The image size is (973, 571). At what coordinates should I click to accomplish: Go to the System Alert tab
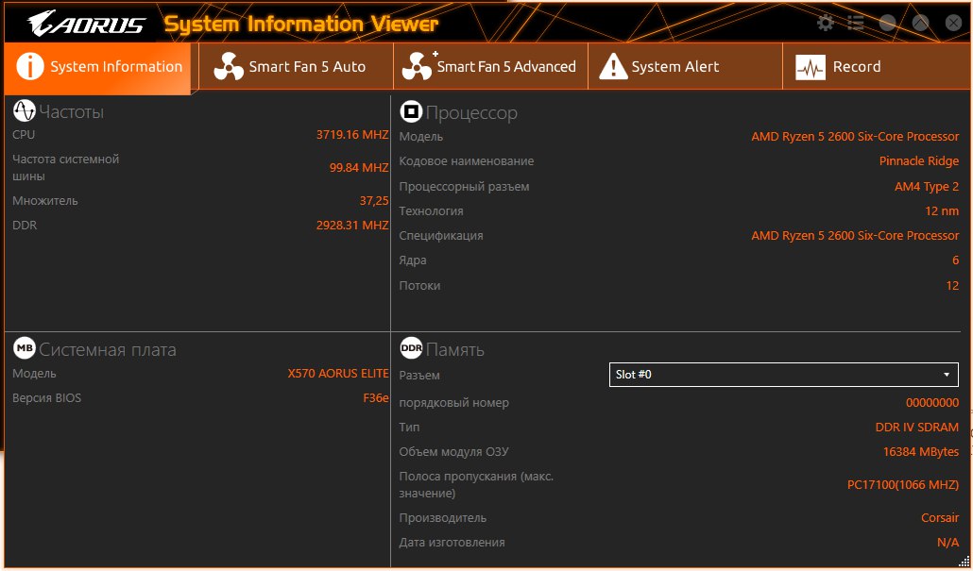pos(685,66)
